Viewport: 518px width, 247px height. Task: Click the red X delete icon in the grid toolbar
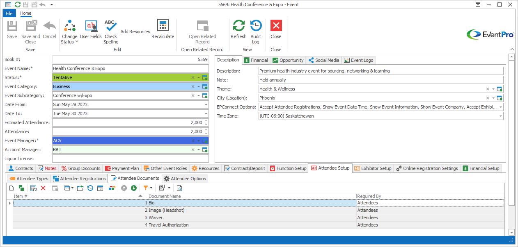click(x=43, y=188)
